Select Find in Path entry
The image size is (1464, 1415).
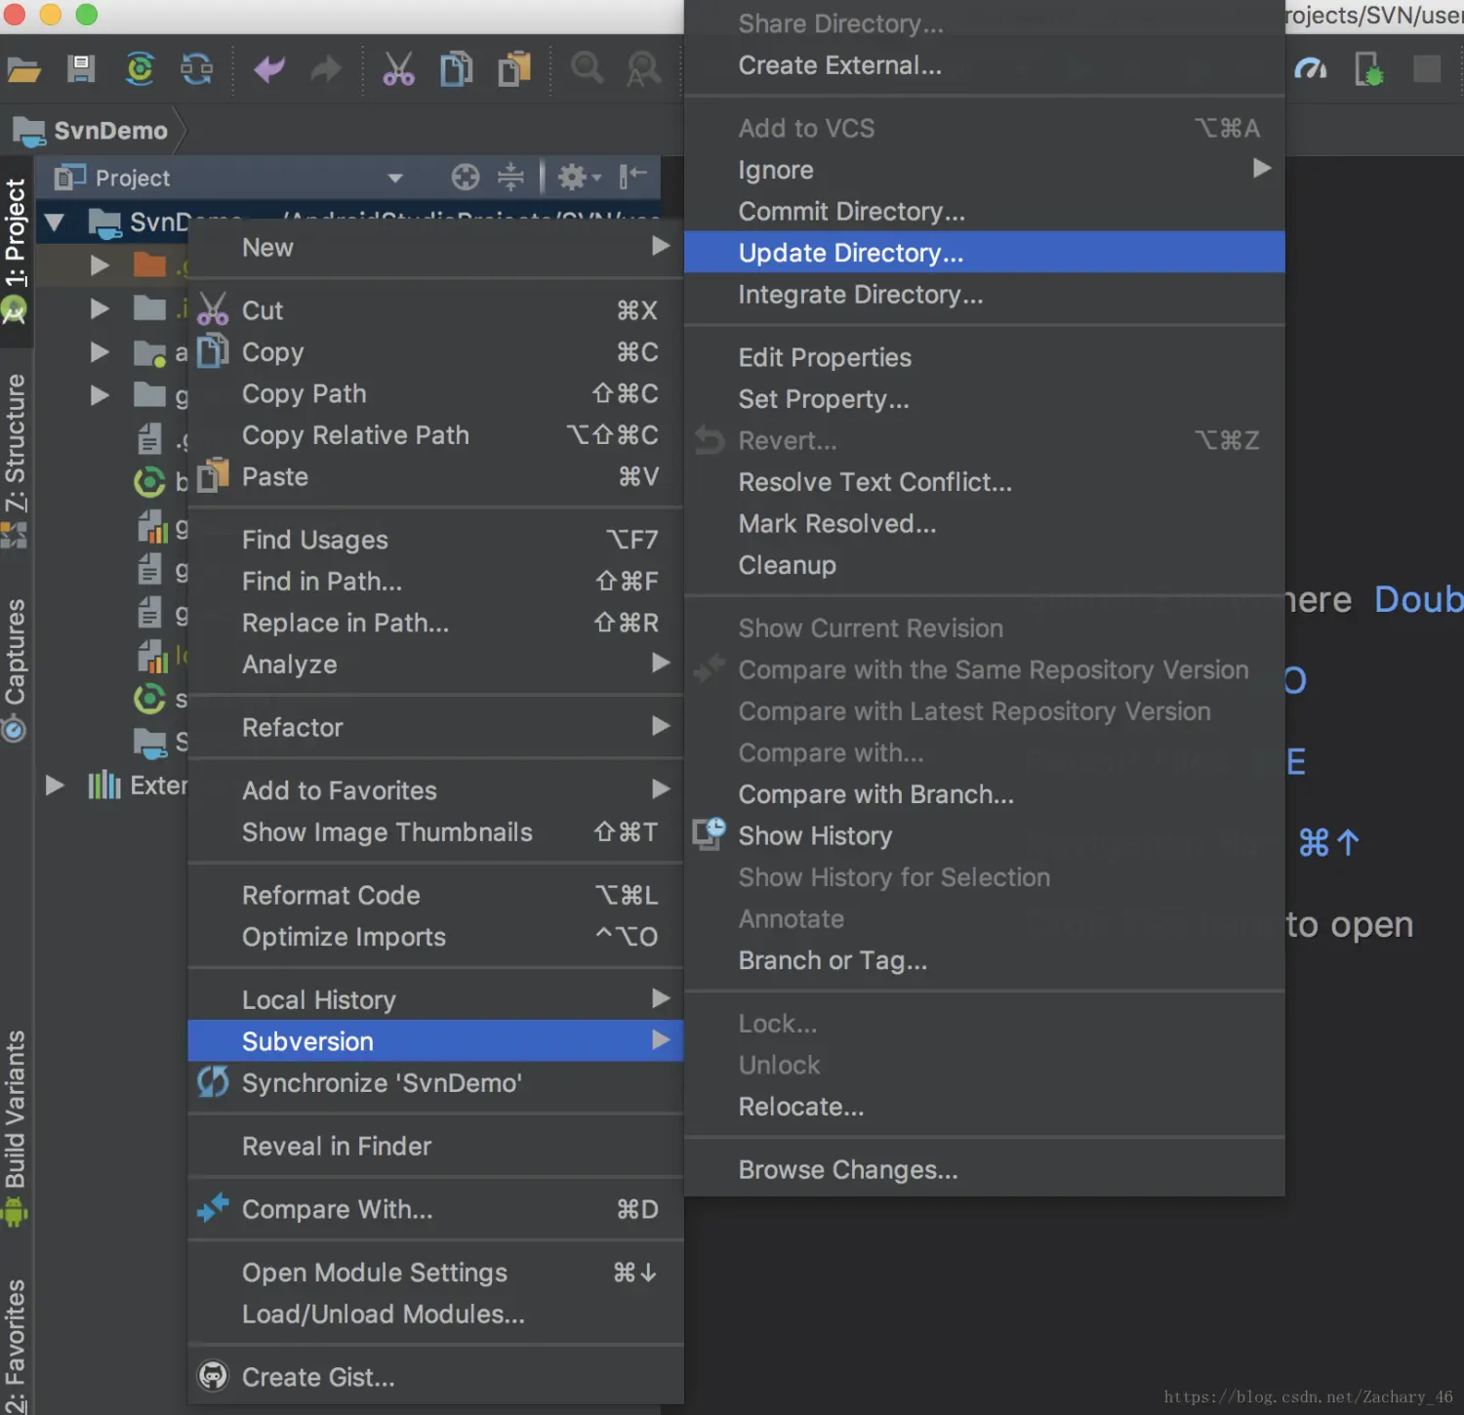pyautogui.click(x=435, y=582)
